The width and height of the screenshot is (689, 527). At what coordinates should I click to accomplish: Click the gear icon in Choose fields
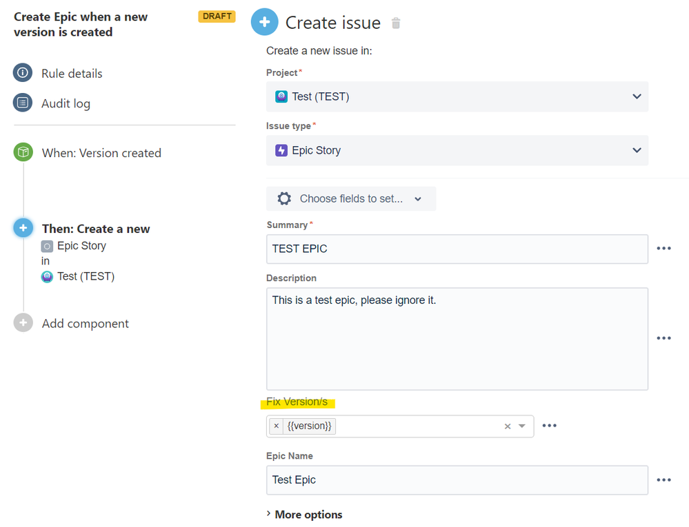[284, 199]
